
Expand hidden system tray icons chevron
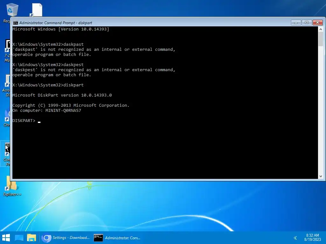295,238
